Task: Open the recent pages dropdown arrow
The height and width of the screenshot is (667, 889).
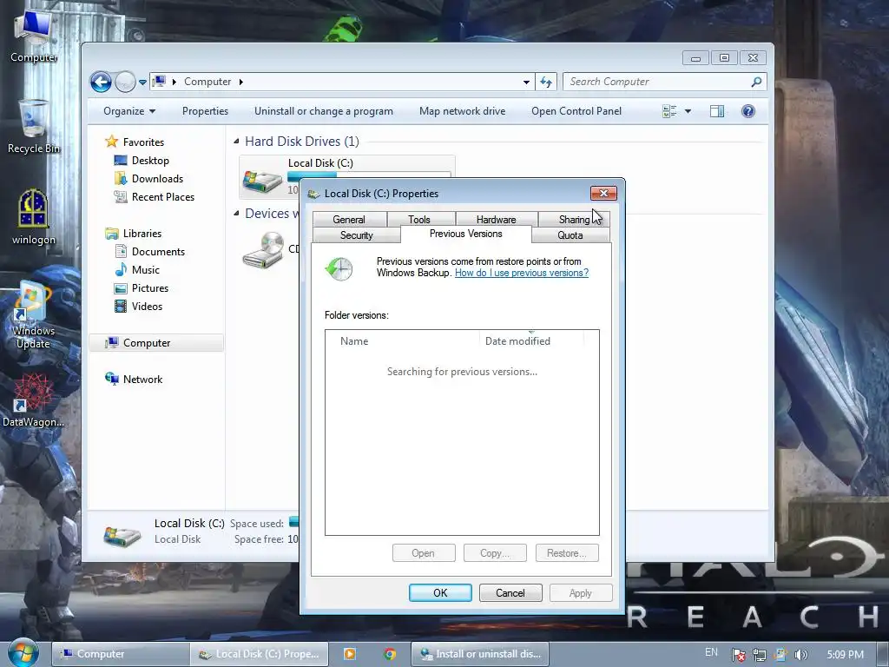Action: click(x=143, y=83)
